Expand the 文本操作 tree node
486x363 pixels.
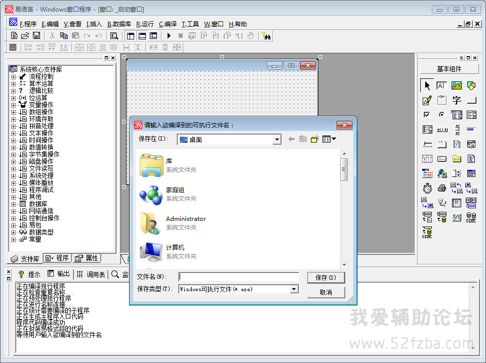pos(13,133)
